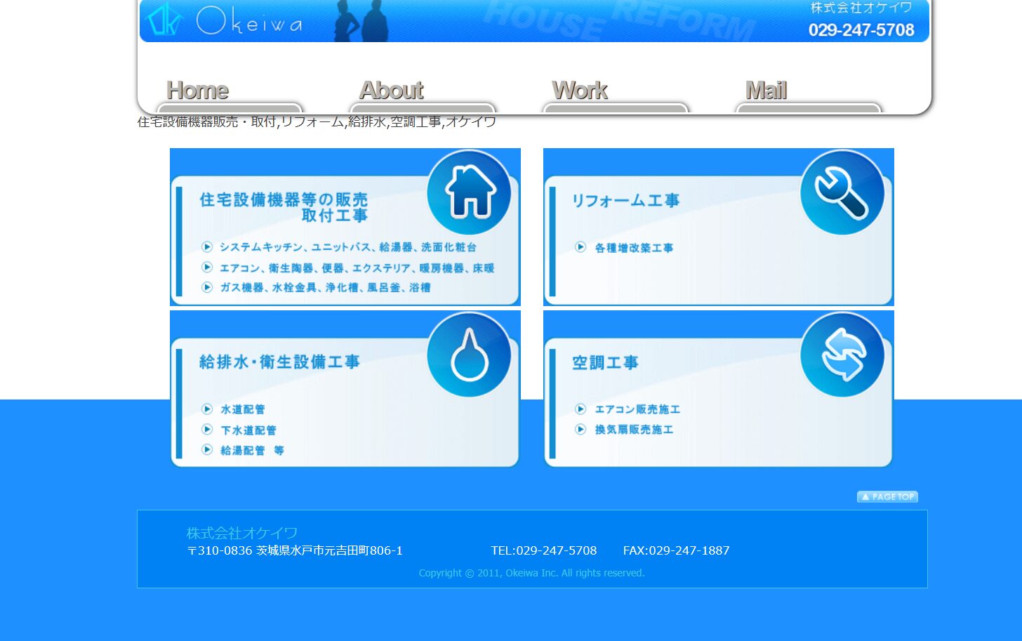Click bullet icon beside システムキッチン line
Viewport: 1022px width, 641px height.
click(x=207, y=246)
